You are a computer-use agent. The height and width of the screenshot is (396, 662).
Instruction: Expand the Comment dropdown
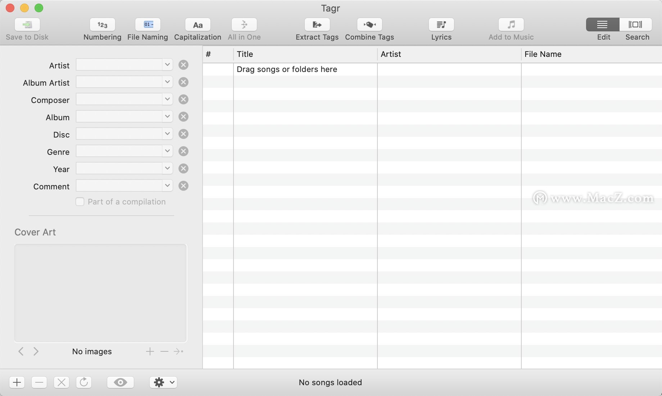[x=167, y=186]
